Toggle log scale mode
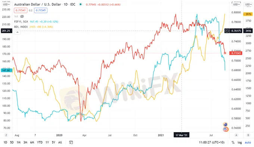254x147 pixels. coord(239,142)
